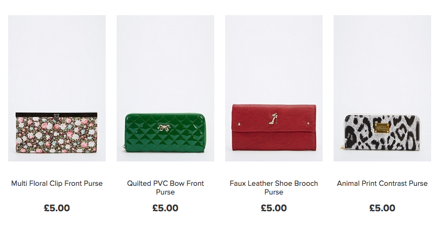Click the £5.00 price under animal print purse
Image resolution: width=448 pixels, height=227 pixels.
tap(382, 208)
